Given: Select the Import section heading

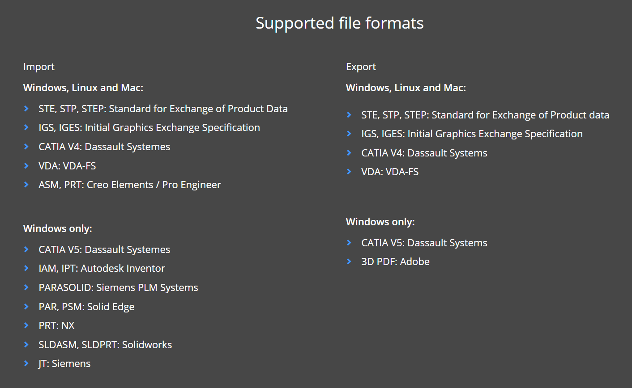Looking at the screenshot, I should (x=39, y=67).
